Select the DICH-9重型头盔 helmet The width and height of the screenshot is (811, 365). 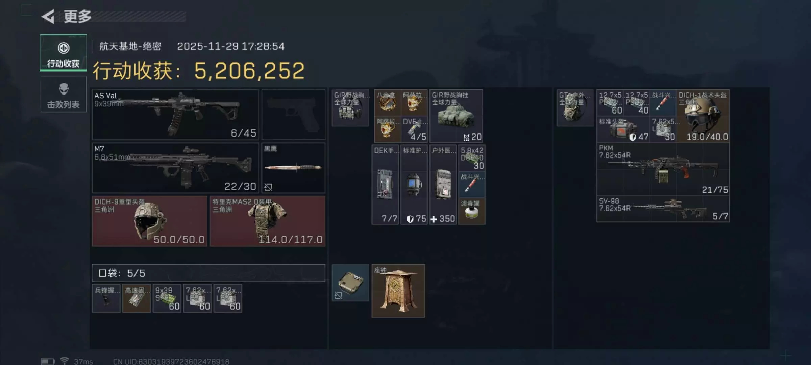tap(149, 221)
